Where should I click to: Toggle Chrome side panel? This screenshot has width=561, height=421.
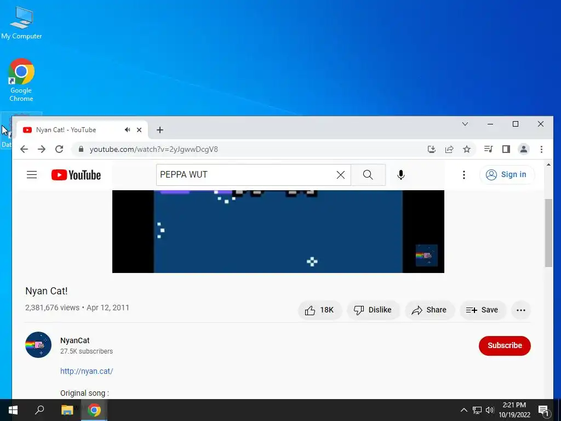click(x=506, y=149)
